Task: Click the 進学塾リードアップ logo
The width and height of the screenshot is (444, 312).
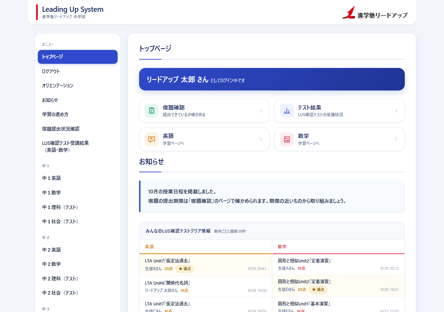Action: [x=375, y=12]
